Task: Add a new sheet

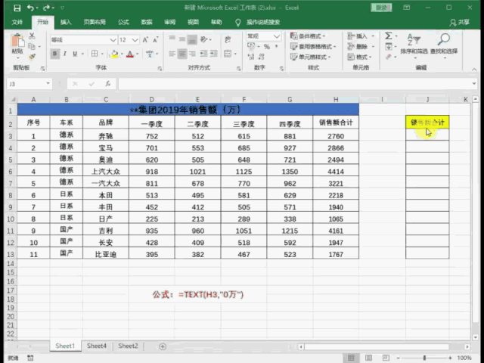Action: coord(163,346)
